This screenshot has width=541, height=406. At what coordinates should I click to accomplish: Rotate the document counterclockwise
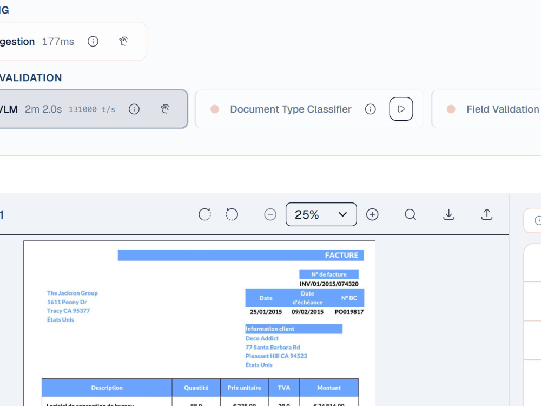coord(232,214)
